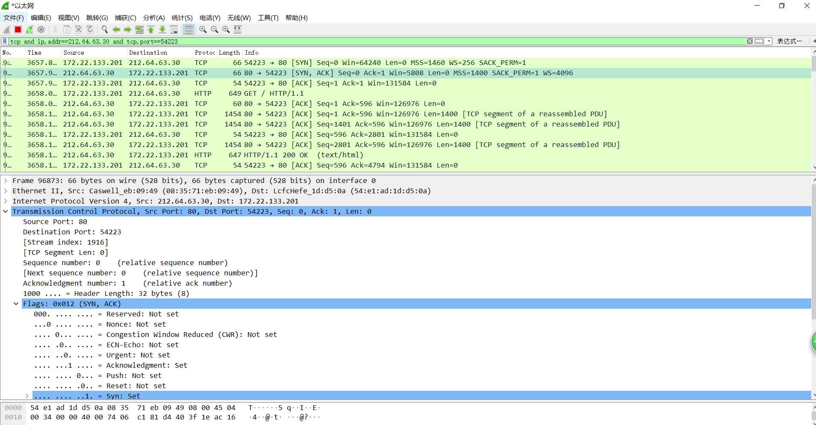Image resolution: width=816 pixels, height=425 pixels.
Task: Expand the Syn: Set flag entry
Action: click(27, 396)
